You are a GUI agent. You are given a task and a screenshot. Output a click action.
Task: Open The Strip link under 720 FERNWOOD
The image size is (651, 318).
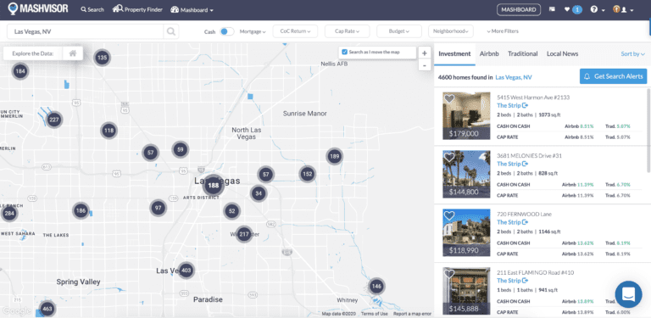click(512, 222)
